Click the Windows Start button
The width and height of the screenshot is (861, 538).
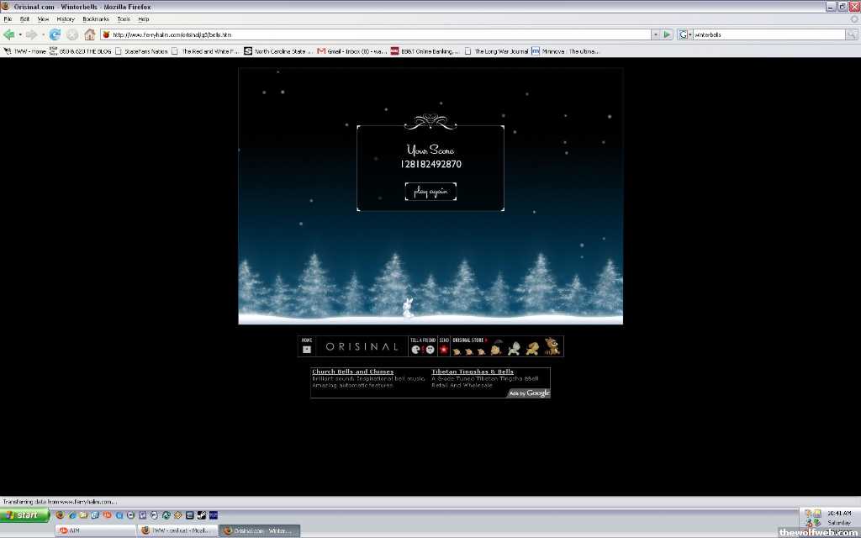[x=25, y=514]
